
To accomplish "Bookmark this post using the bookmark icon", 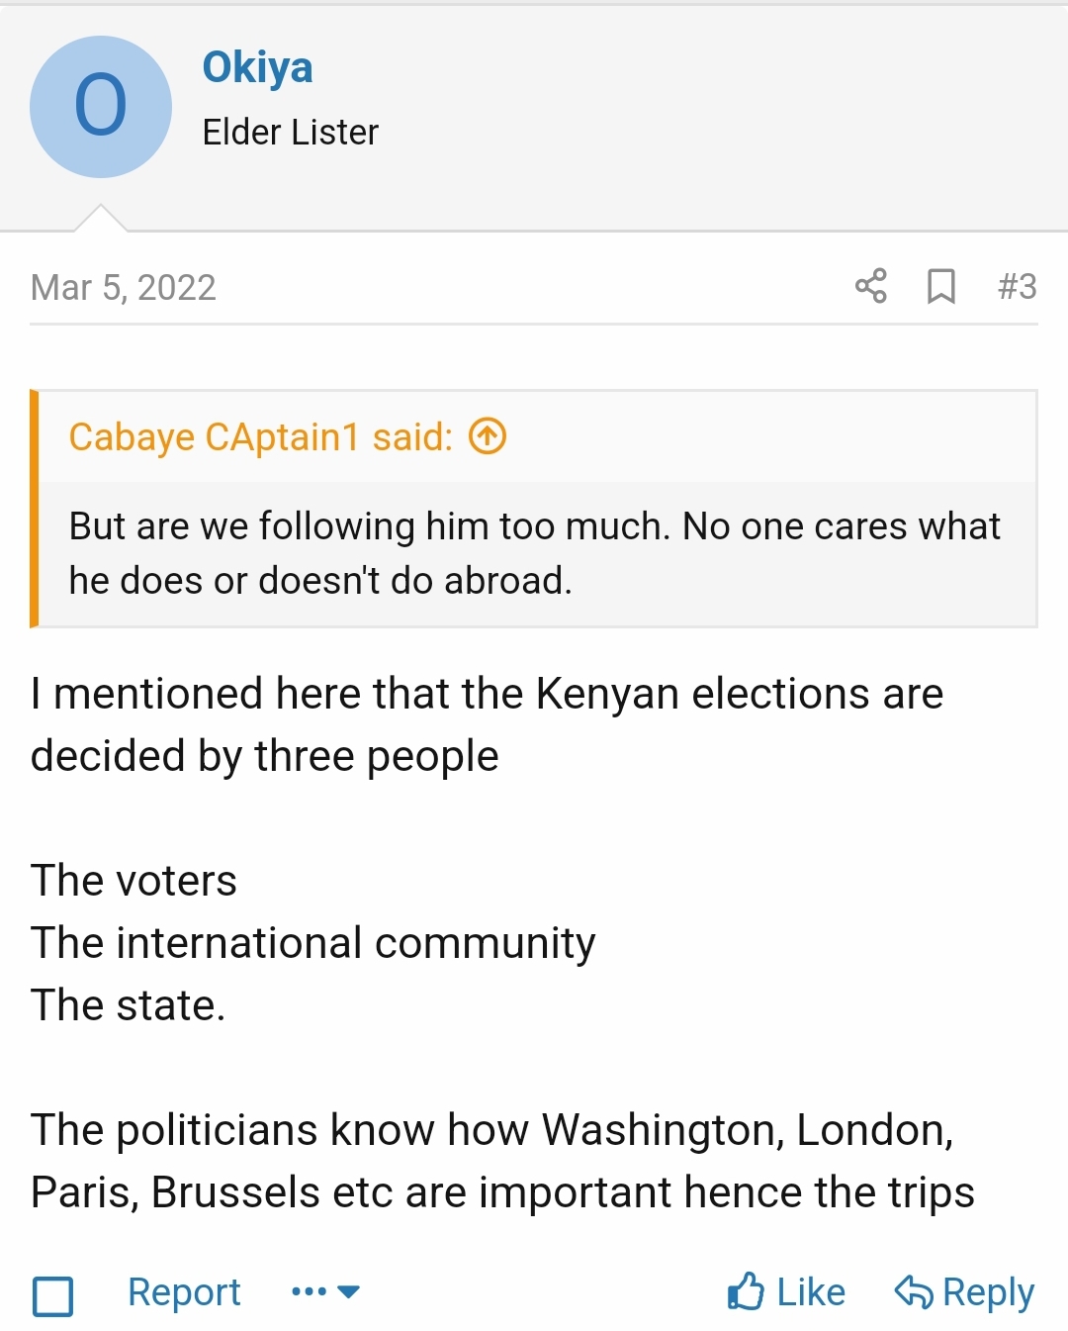I will [940, 286].
